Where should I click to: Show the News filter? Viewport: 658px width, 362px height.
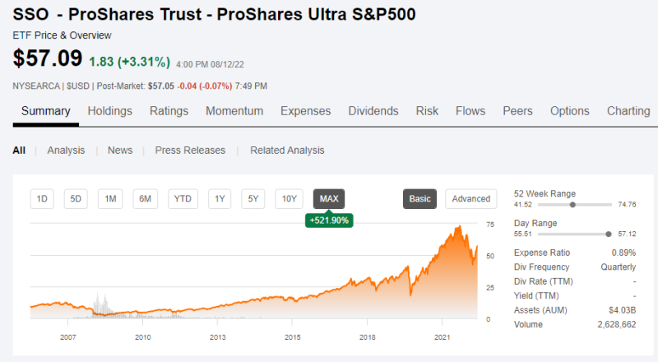(x=120, y=151)
